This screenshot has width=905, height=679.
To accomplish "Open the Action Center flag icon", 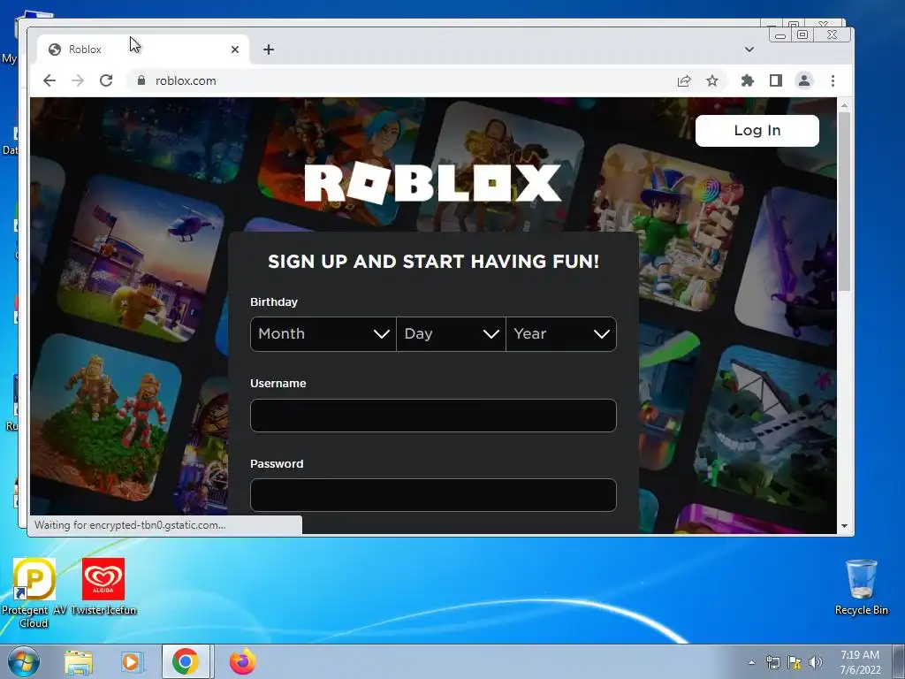I will click(x=795, y=662).
